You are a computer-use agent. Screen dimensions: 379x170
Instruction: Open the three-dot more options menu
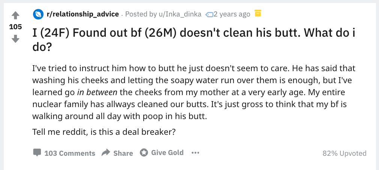[195, 153]
